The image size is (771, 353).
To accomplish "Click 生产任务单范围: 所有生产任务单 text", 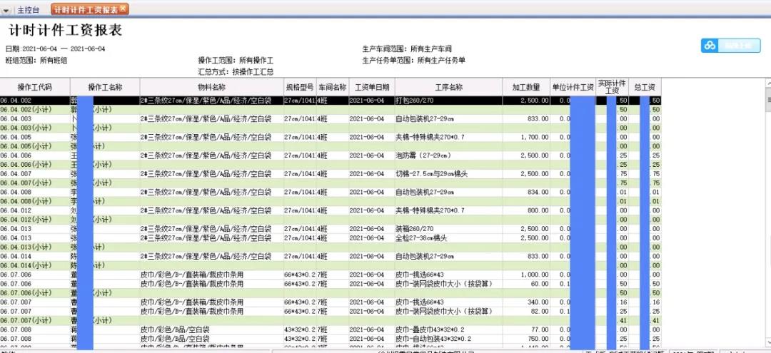I will pos(413,61).
